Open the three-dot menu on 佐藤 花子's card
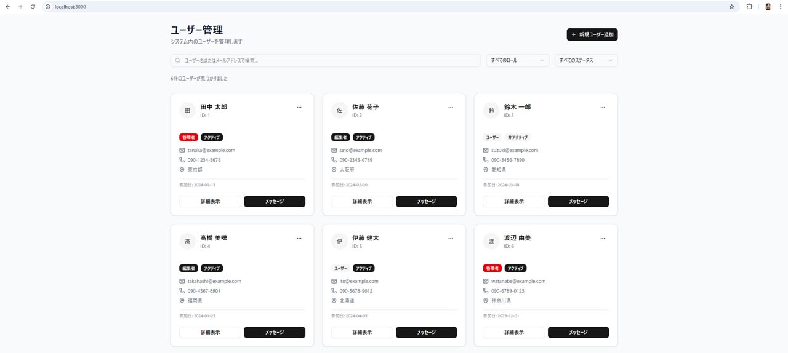Image resolution: width=788 pixels, height=353 pixels. click(451, 108)
